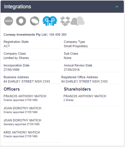Click the Integrations panel header title
The image size is (125, 147).
pyautogui.click(x=18, y=7)
